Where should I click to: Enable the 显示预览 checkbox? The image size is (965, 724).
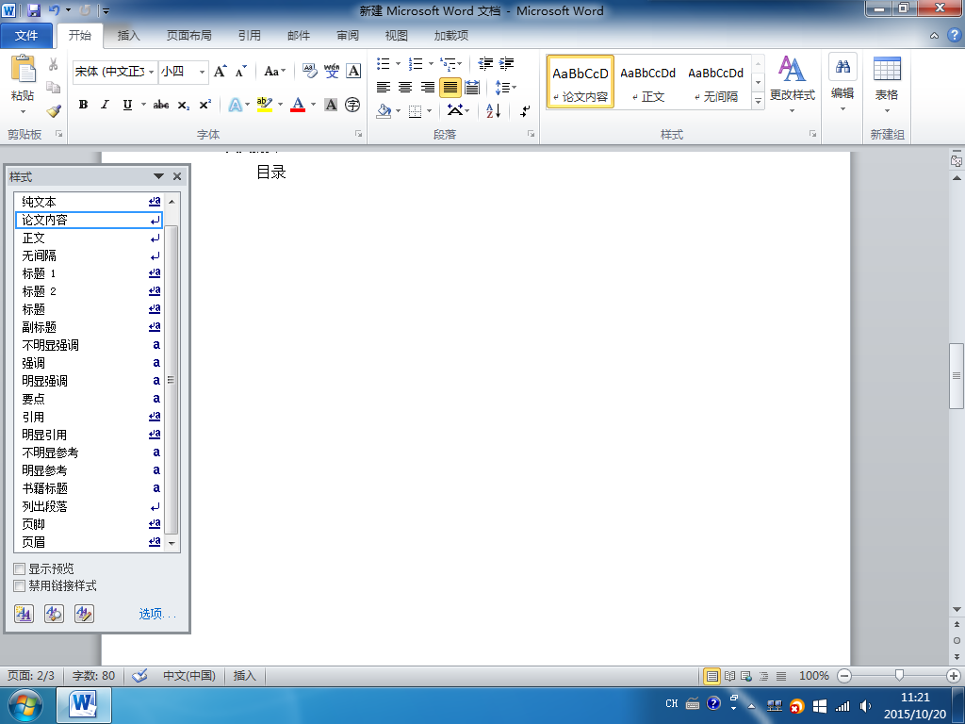click(20, 568)
